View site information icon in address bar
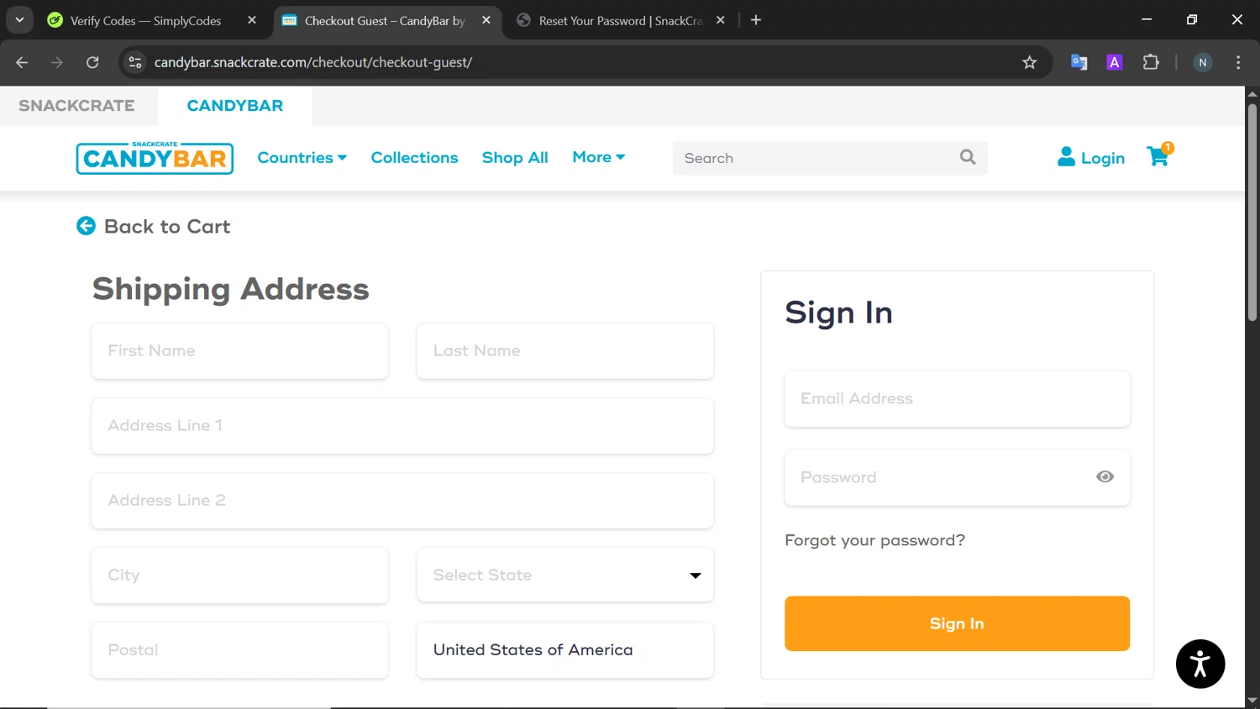1260x709 pixels. click(x=135, y=62)
